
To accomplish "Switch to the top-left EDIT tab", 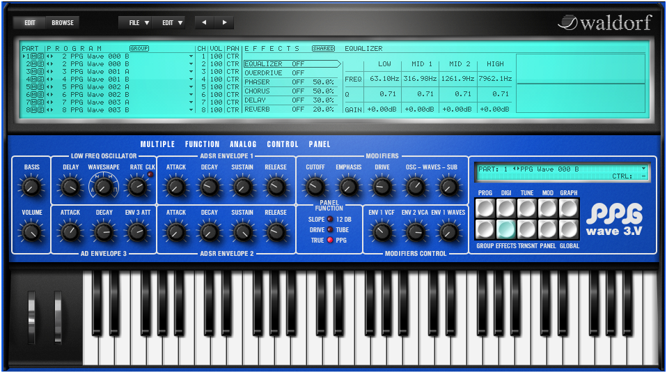I will coord(29,22).
